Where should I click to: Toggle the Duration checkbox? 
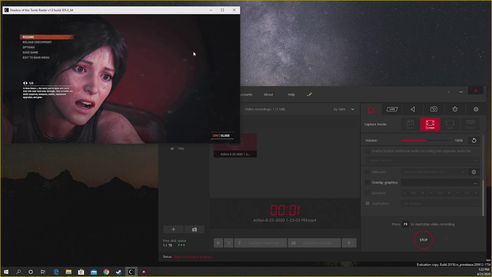coord(367,193)
